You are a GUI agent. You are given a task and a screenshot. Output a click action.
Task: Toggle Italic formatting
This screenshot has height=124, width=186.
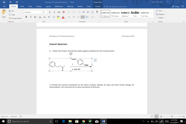(x=31, y=17)
